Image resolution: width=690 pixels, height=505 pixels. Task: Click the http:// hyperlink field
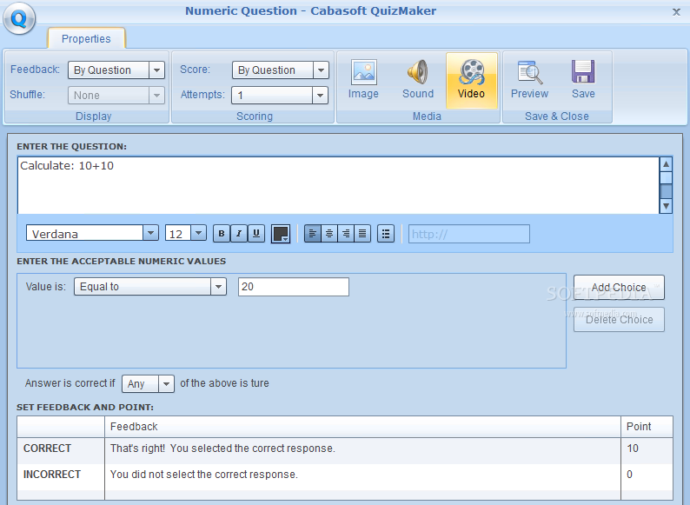click(468, 234)
